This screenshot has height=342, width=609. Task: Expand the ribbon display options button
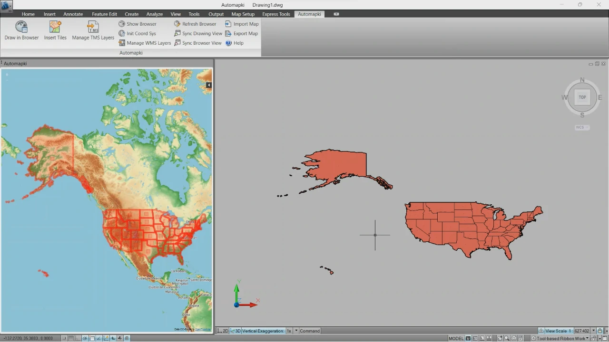(336, 14)
